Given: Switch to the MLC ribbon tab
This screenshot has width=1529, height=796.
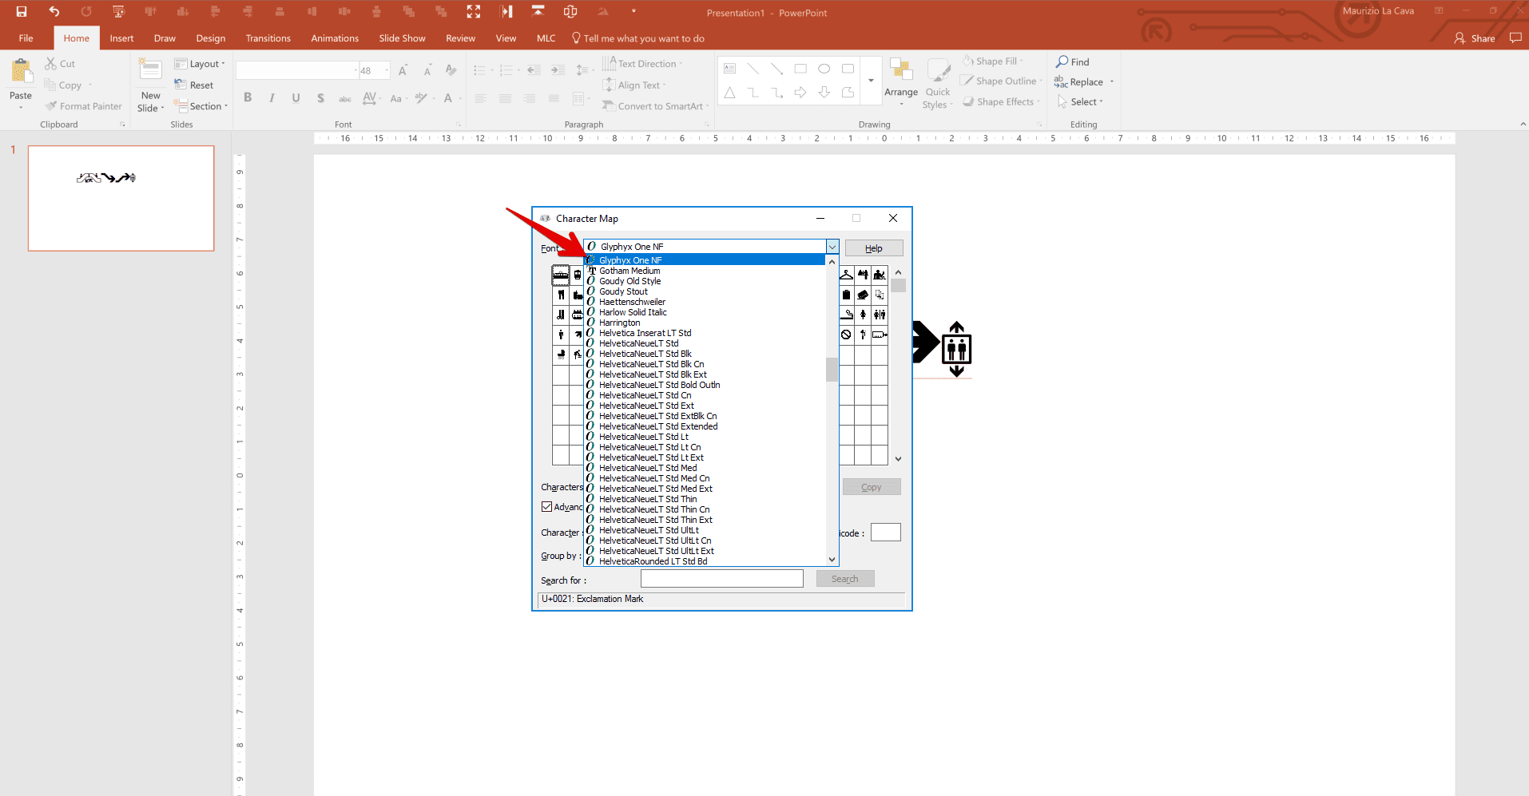Looking at the screenshot, I should [546, 38].
